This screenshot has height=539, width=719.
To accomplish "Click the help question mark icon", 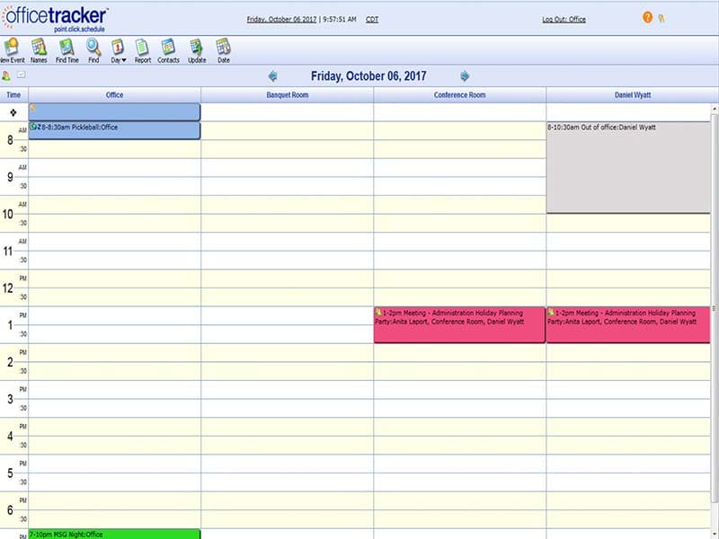I will pos(647,17).
